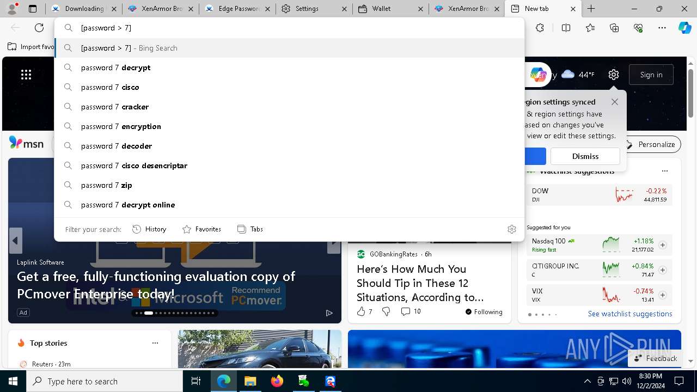Open Collections icon in toolbar

coord(614,28)
